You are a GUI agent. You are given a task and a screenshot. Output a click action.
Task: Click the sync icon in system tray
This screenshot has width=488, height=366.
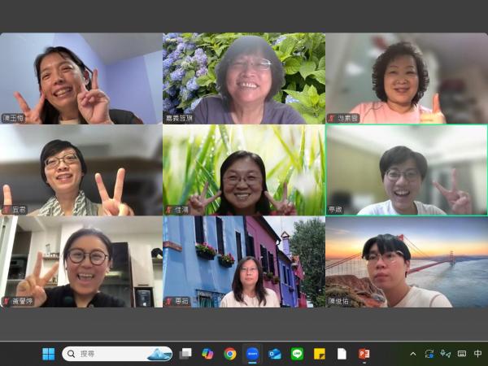pyautogui.click(x=429, y=354)
